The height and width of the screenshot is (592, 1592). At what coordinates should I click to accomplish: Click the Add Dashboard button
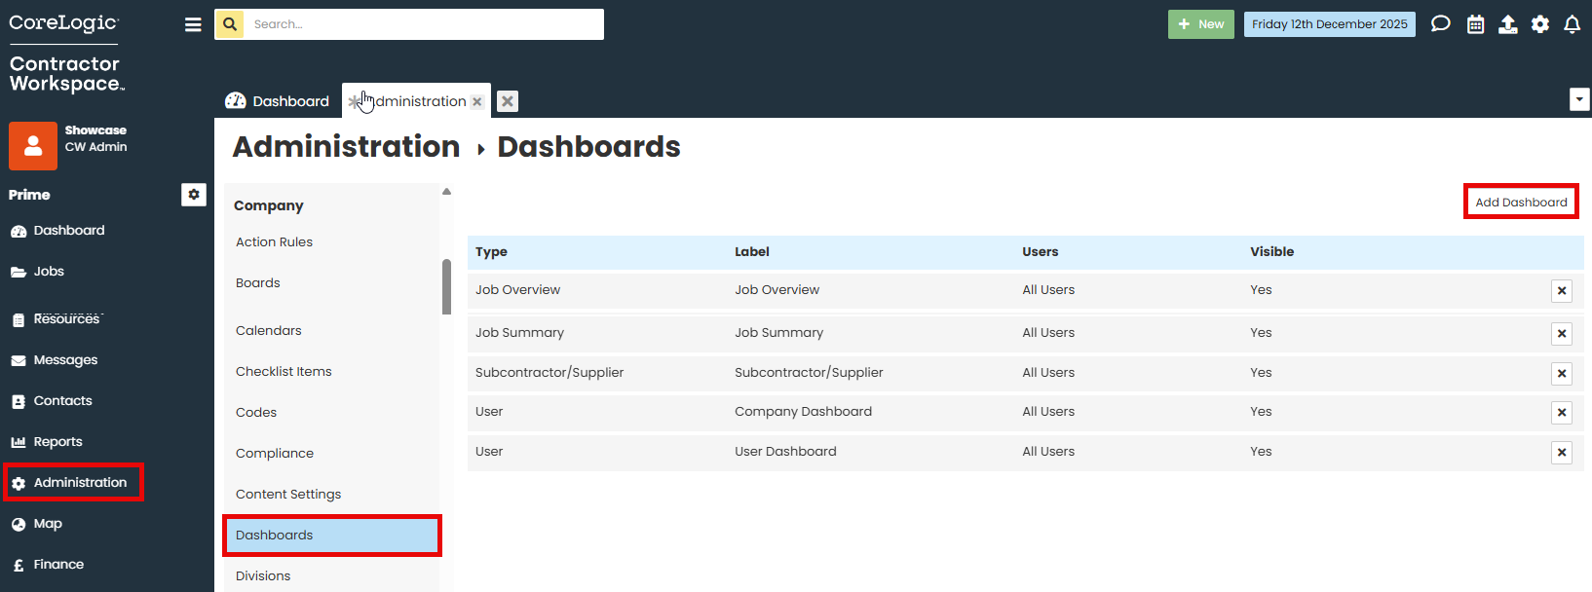click(x=1521, y=202)
